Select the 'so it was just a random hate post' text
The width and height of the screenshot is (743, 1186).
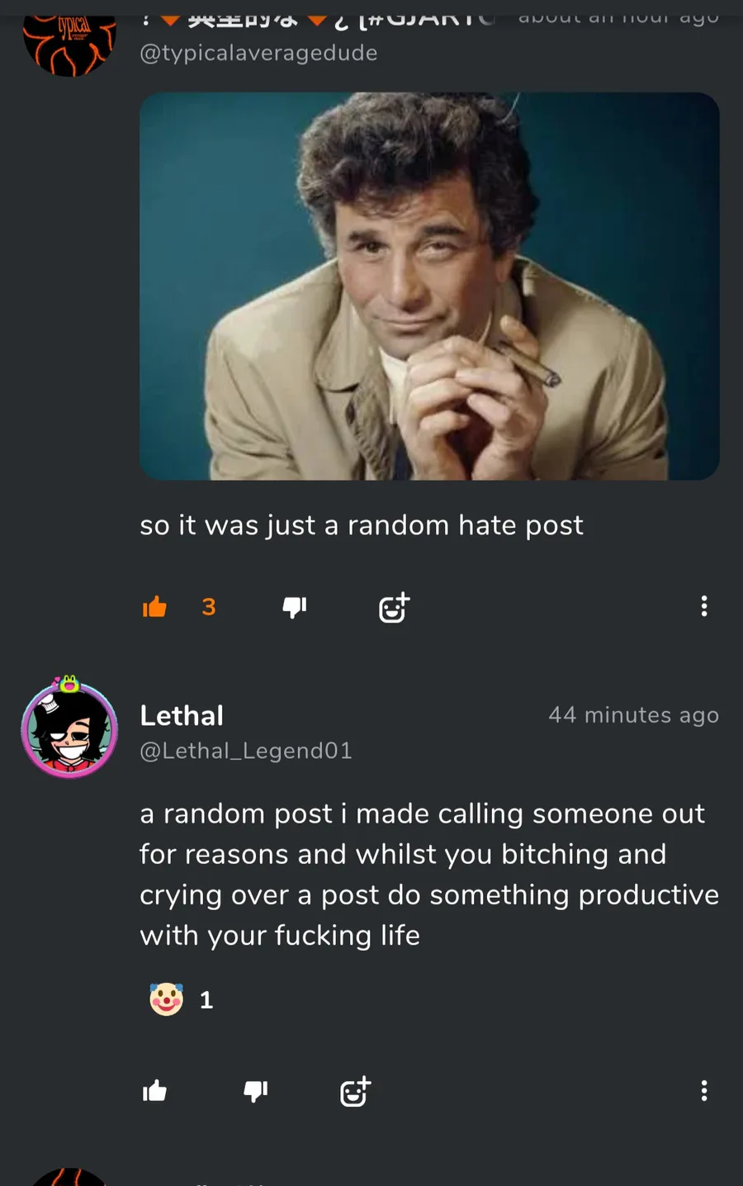[x=361, y=525]
